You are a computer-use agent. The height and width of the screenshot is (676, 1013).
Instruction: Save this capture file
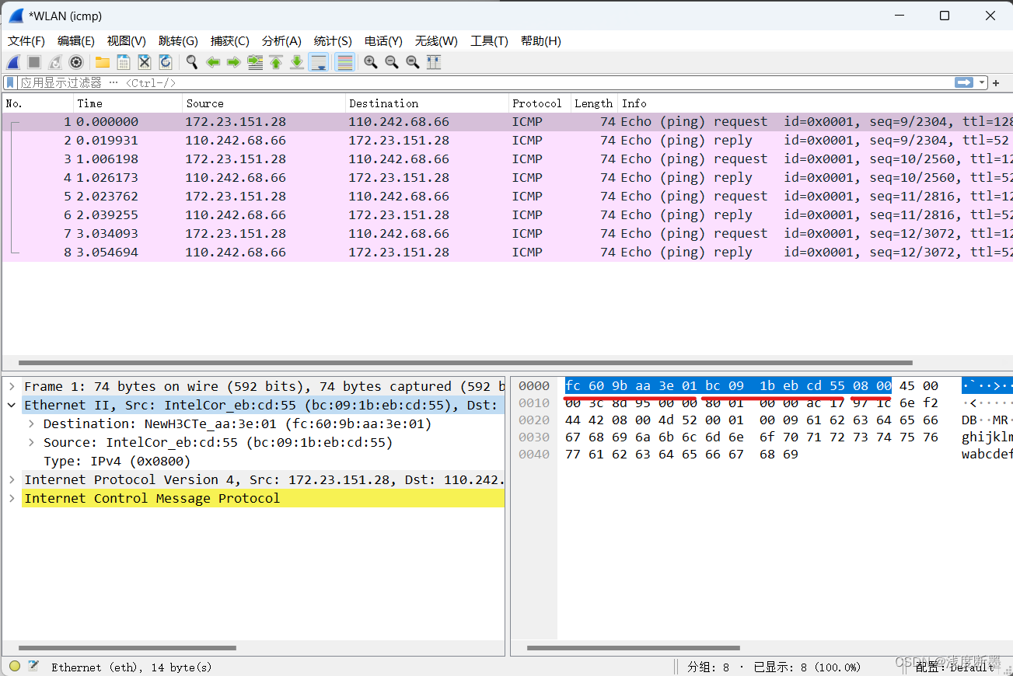123,62
